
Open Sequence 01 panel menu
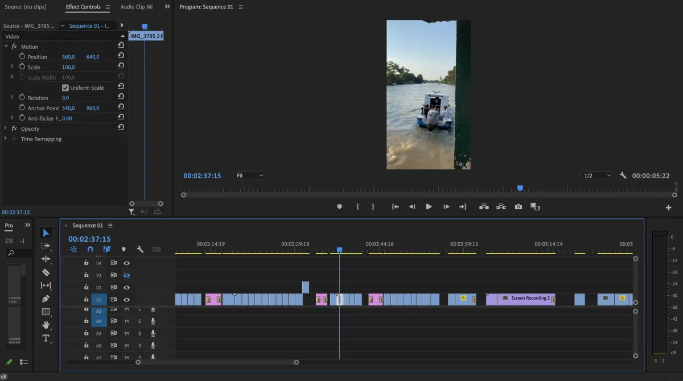[x=110, y=226]
